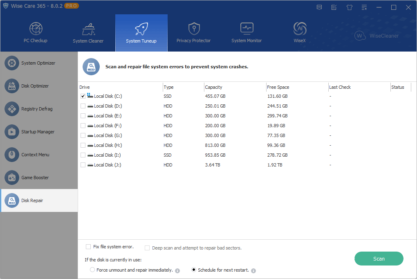Screen dimensions: 417x279
Task: Click the Disk Optimizer sidebar icon
Action: [x=12, y=86]
